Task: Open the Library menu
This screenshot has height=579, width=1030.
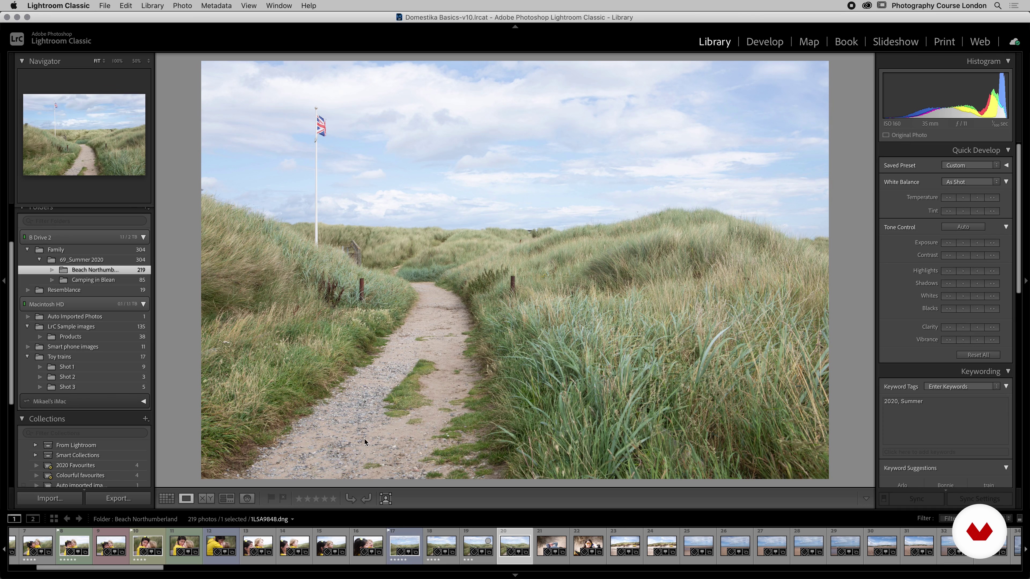Action: (x=152, y=6)
